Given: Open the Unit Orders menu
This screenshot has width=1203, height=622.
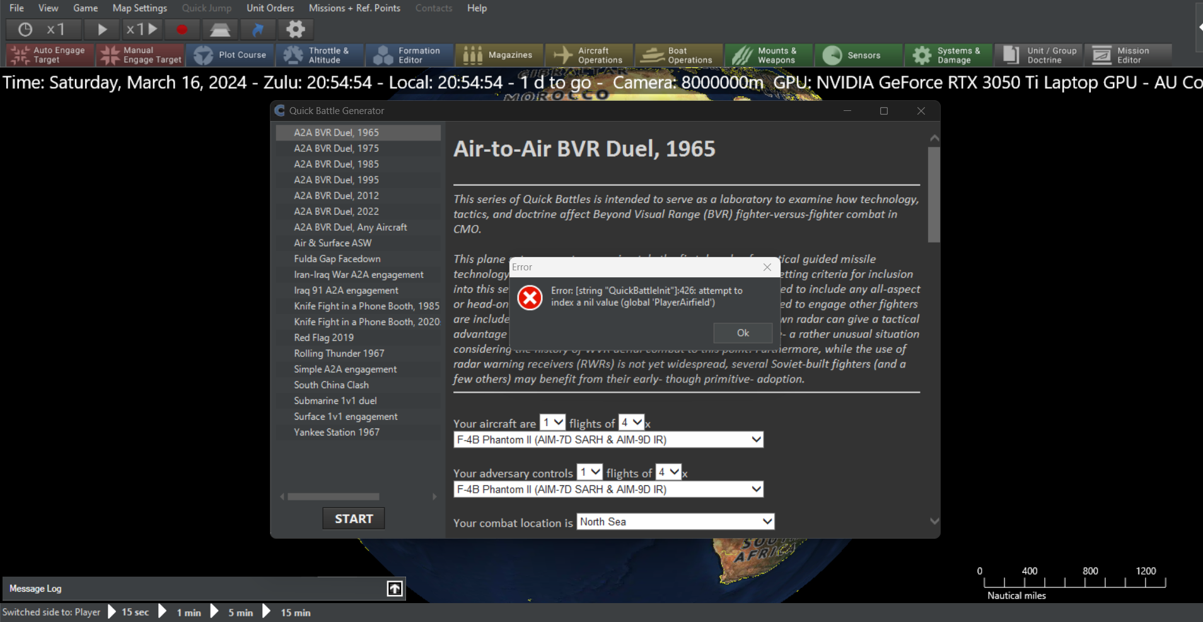Looking at the screenshot, I should click(270, 8).
